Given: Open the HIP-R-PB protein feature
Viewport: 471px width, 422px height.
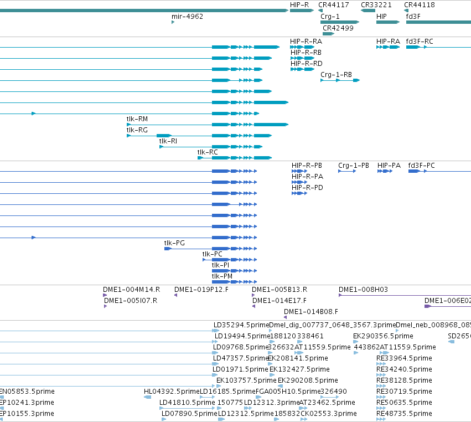Looking at the screenshot, I should click(299, 171).
